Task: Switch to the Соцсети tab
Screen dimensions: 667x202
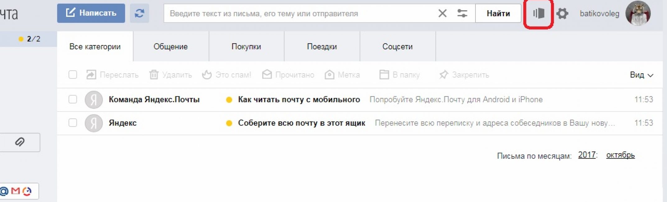Action: [397, 47]
